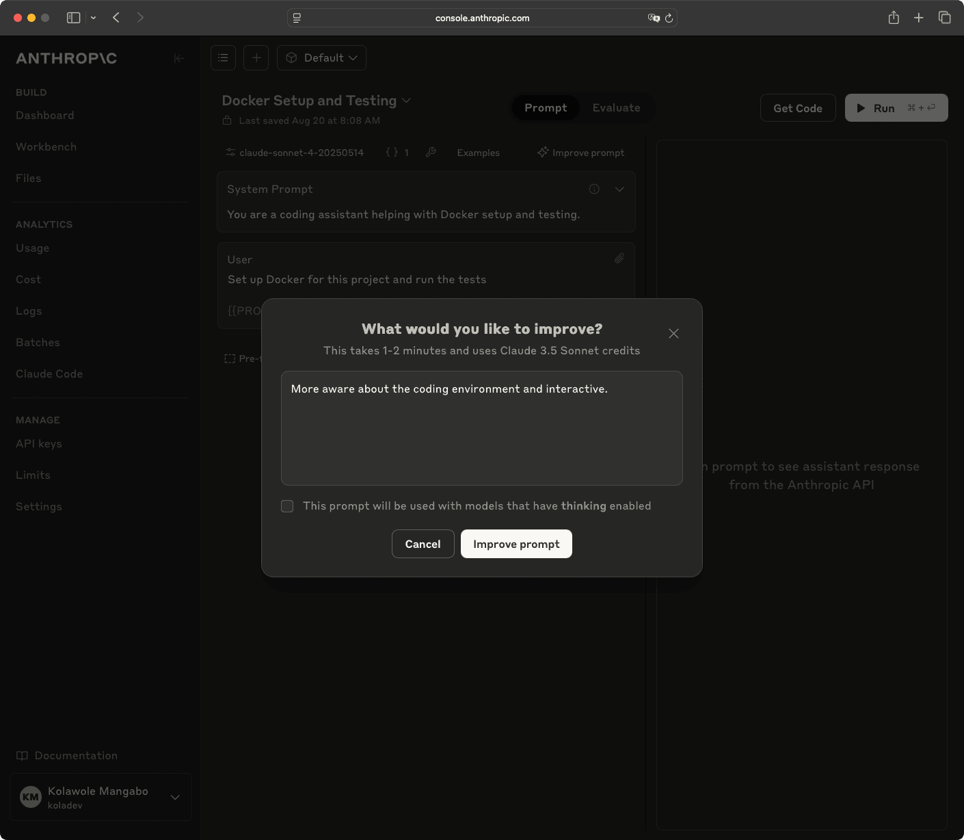The width and height of the screenshot is (964, 840).
Task: Click the Improve prompt sparkle icon
Action: coord(542,152)
